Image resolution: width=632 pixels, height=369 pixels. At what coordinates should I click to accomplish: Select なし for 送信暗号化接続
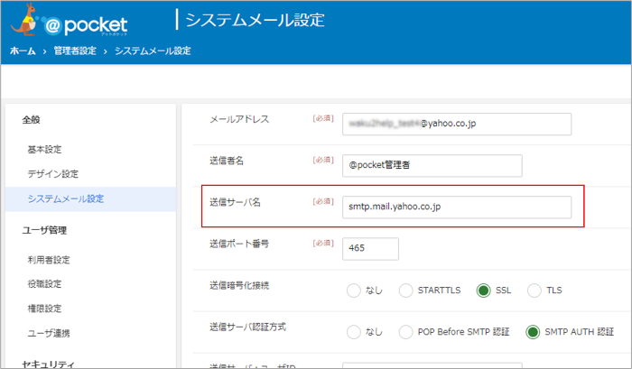[x=354, y=291]
